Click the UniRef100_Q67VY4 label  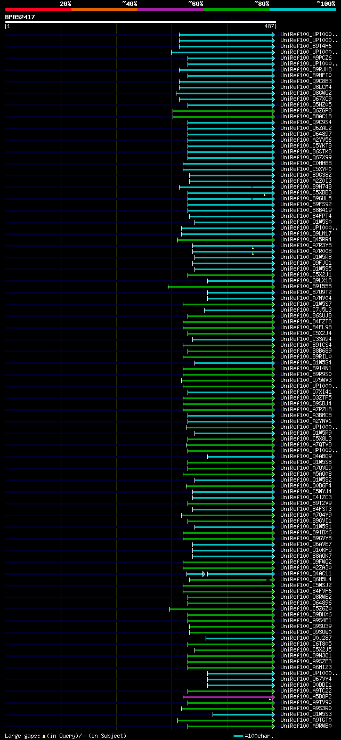click(306, 679)
